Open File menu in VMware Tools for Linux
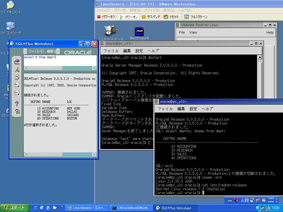The width and height of the screenshot is (283, 212). pyautogui.click(x=182, y=33)
